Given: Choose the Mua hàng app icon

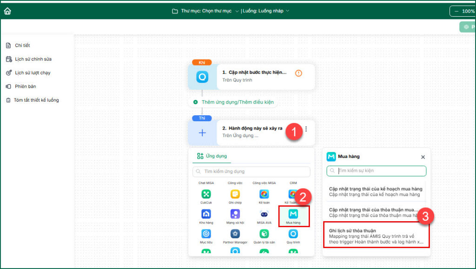Looking at the screenshot, I should point(293,214).
